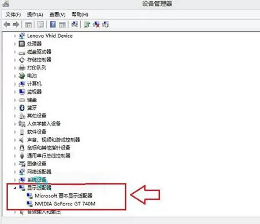The image size is (260, 224).
Task: Click the Bluetooth icon beside 蓝牙
Action: [22, 108]
